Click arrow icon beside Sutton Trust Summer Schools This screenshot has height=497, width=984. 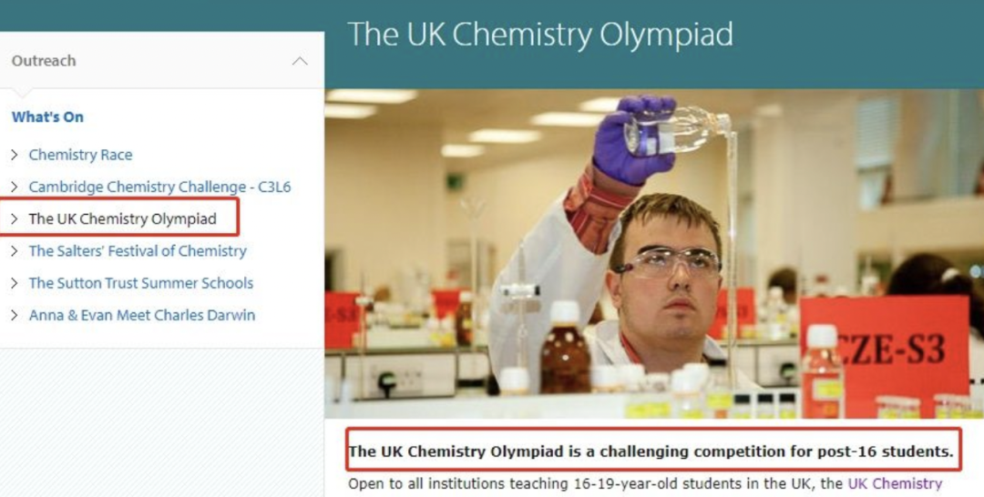pos(15,283)
